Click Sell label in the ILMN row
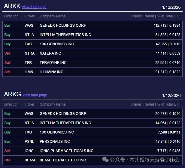The width and height of the screenshot is (185, 168). (8, 72)
